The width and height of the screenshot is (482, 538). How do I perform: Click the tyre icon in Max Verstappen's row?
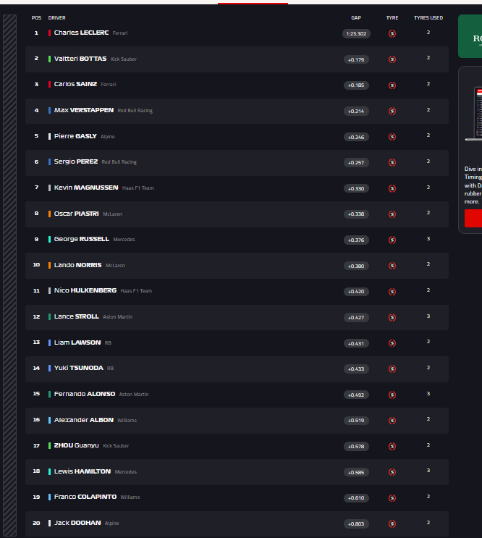392,111
